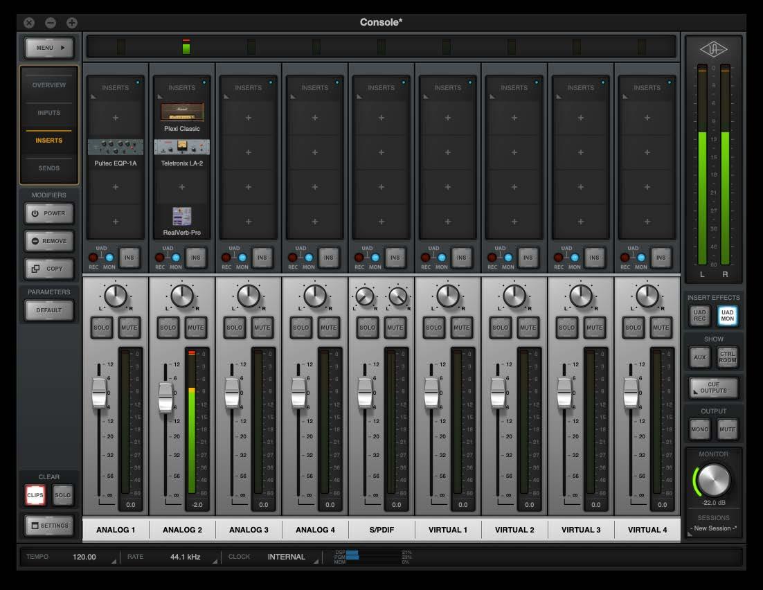Click Virtual 4 pan knob
The height and width of the screenshot is (590, 763).
click(647, 296)
